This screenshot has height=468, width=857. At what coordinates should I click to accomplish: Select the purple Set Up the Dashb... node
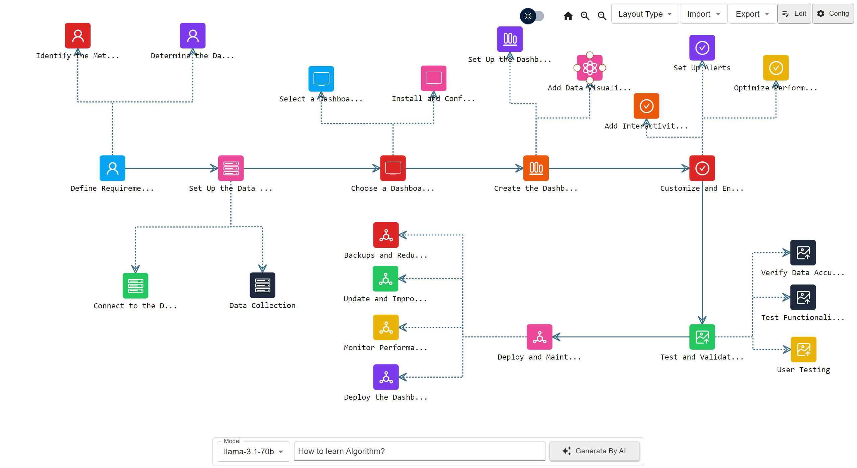[510, 39]
